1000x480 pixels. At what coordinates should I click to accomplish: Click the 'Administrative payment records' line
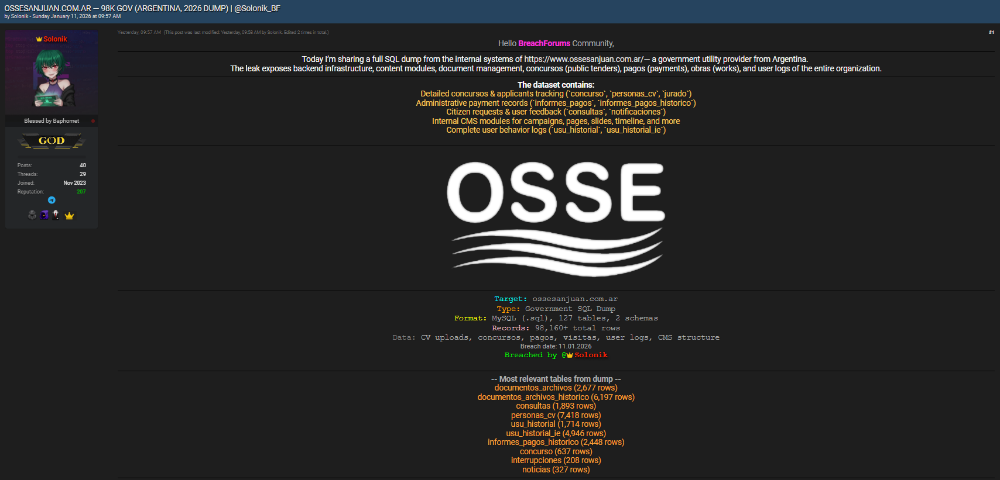[556, 103]
